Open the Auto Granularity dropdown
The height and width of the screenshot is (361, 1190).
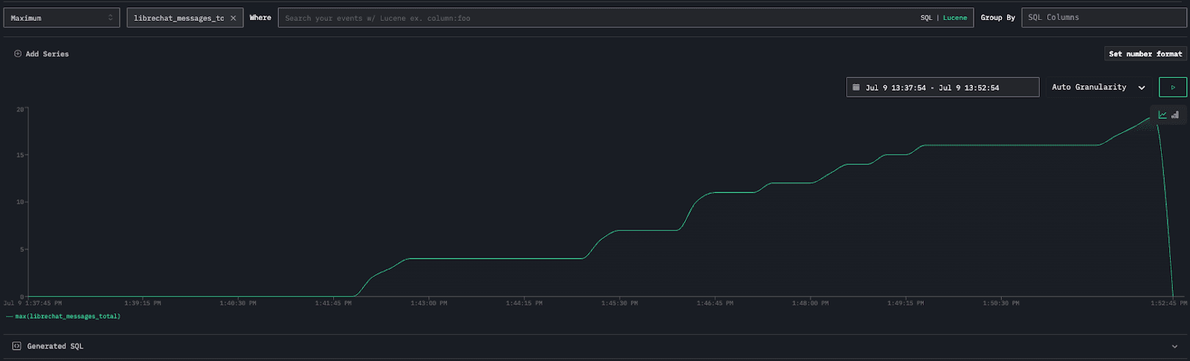coord(1098,88)
